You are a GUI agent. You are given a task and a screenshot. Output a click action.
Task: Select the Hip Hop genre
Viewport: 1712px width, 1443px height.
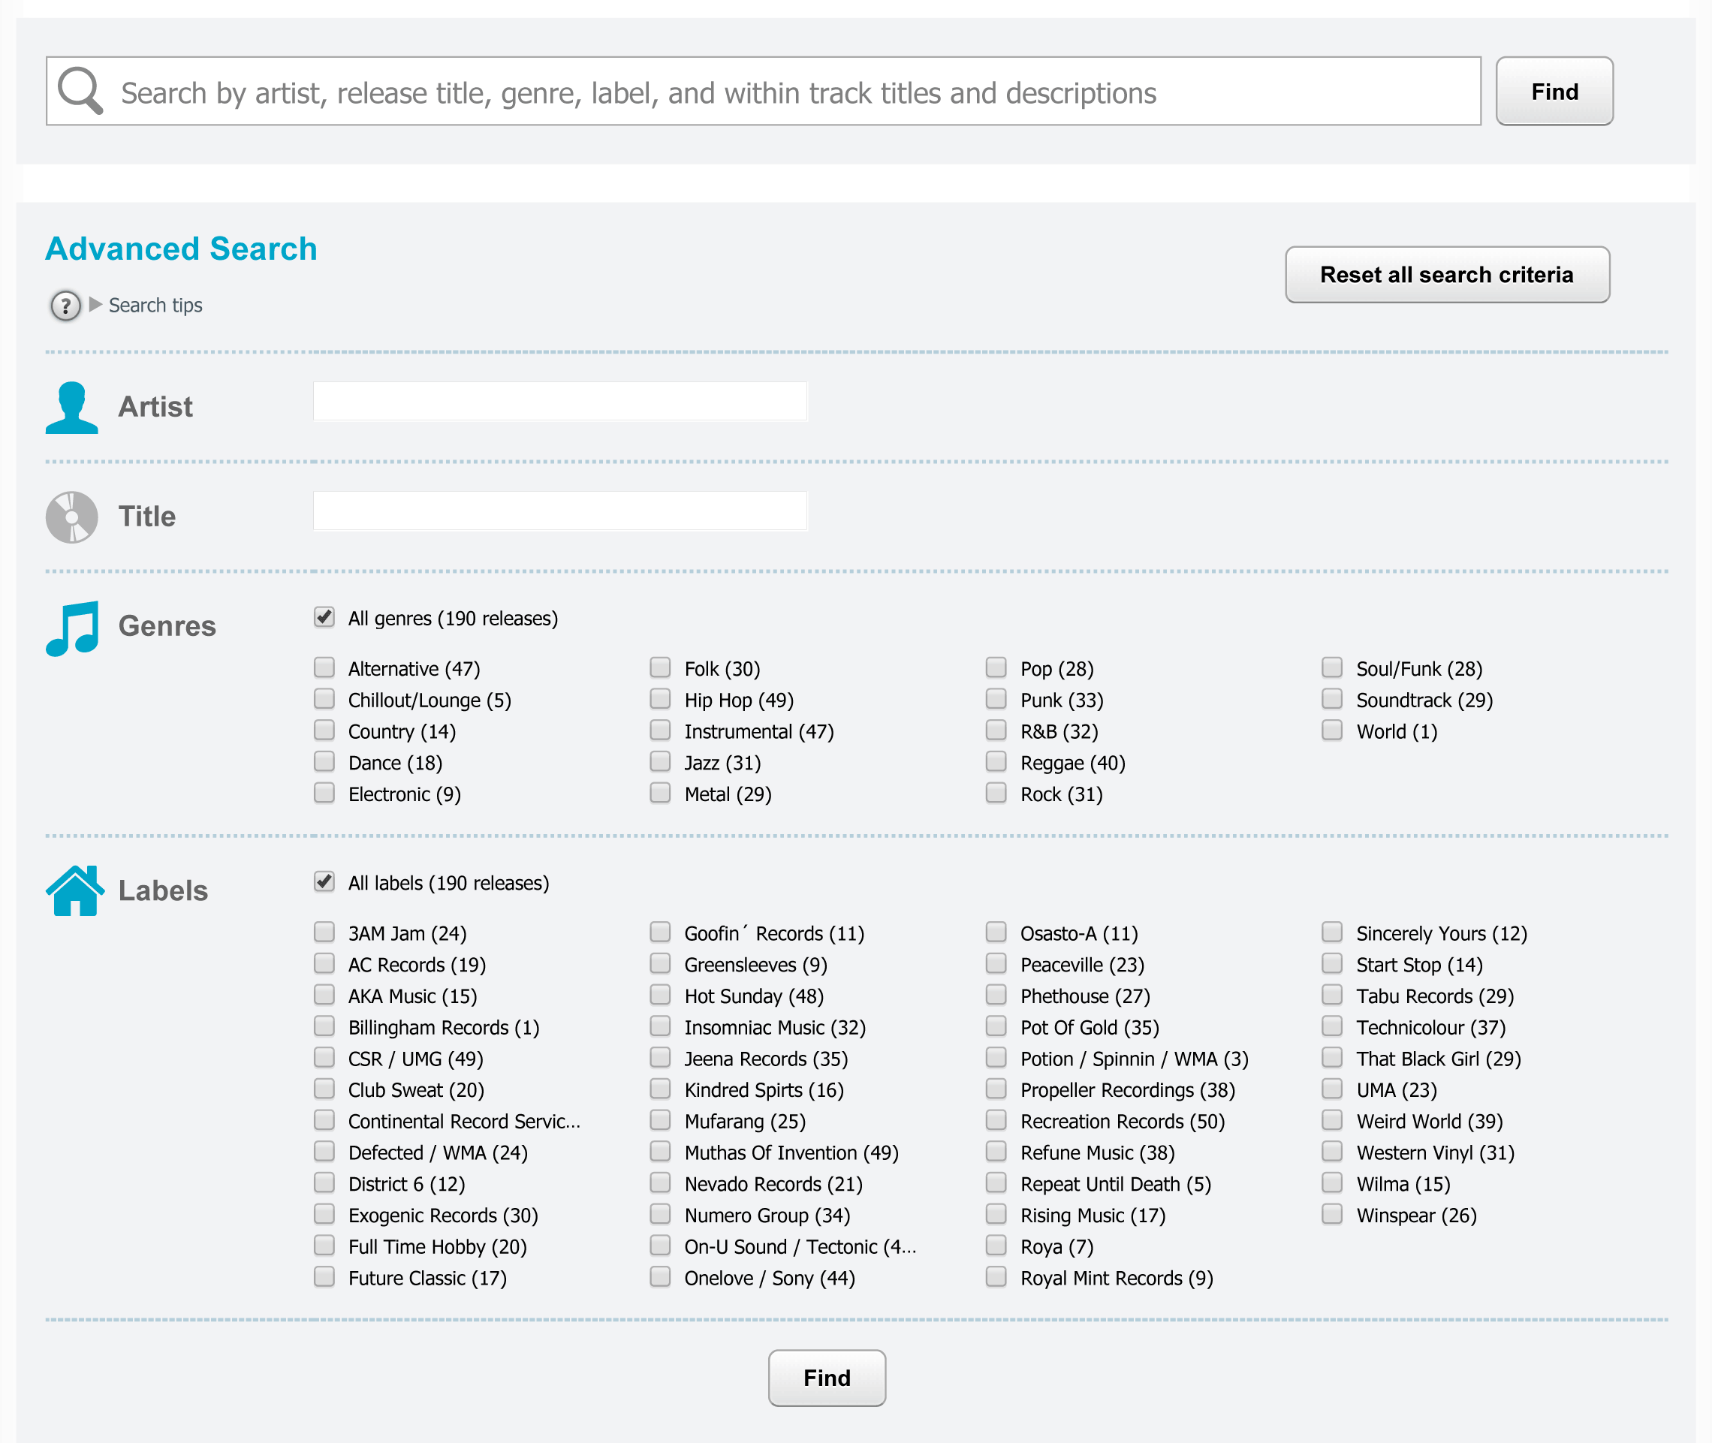[659, 698]
